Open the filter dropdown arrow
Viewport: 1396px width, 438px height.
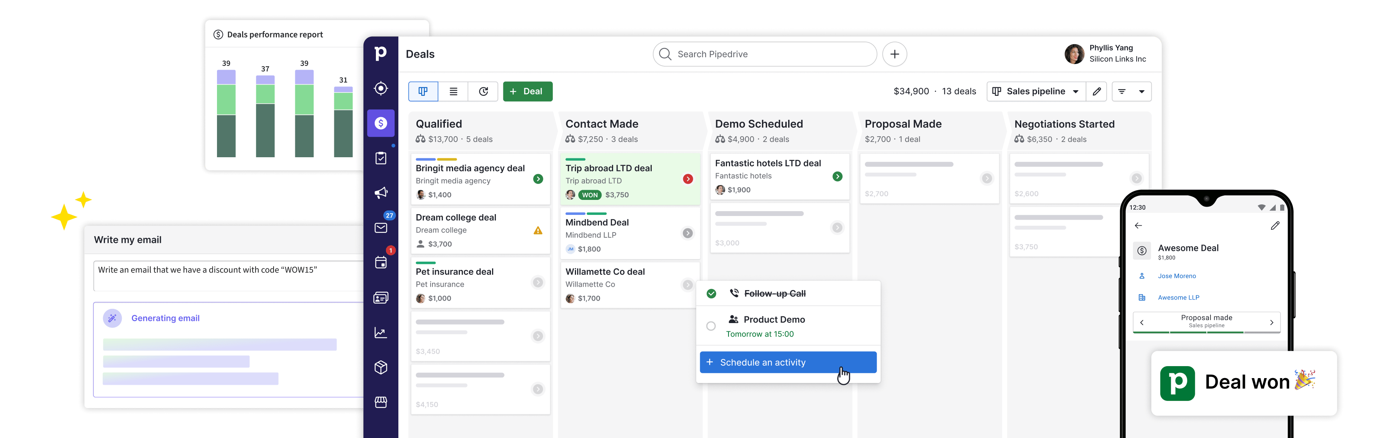click(x=1141, y=91)
